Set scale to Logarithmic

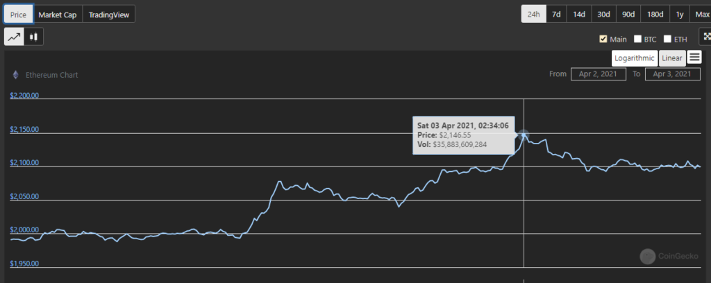pyautogui.click(x=634, y=58)
